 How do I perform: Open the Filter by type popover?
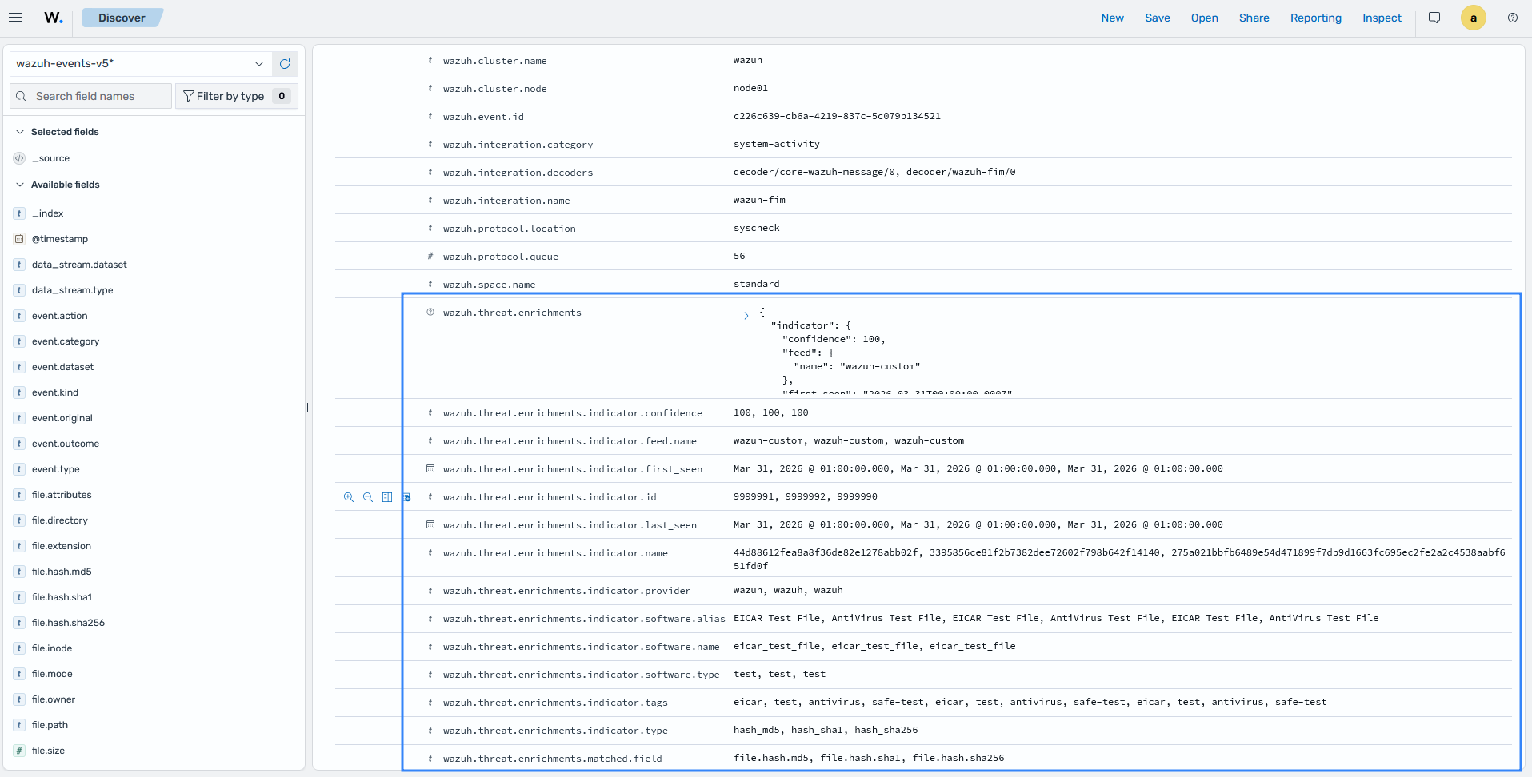click(237, 96)
